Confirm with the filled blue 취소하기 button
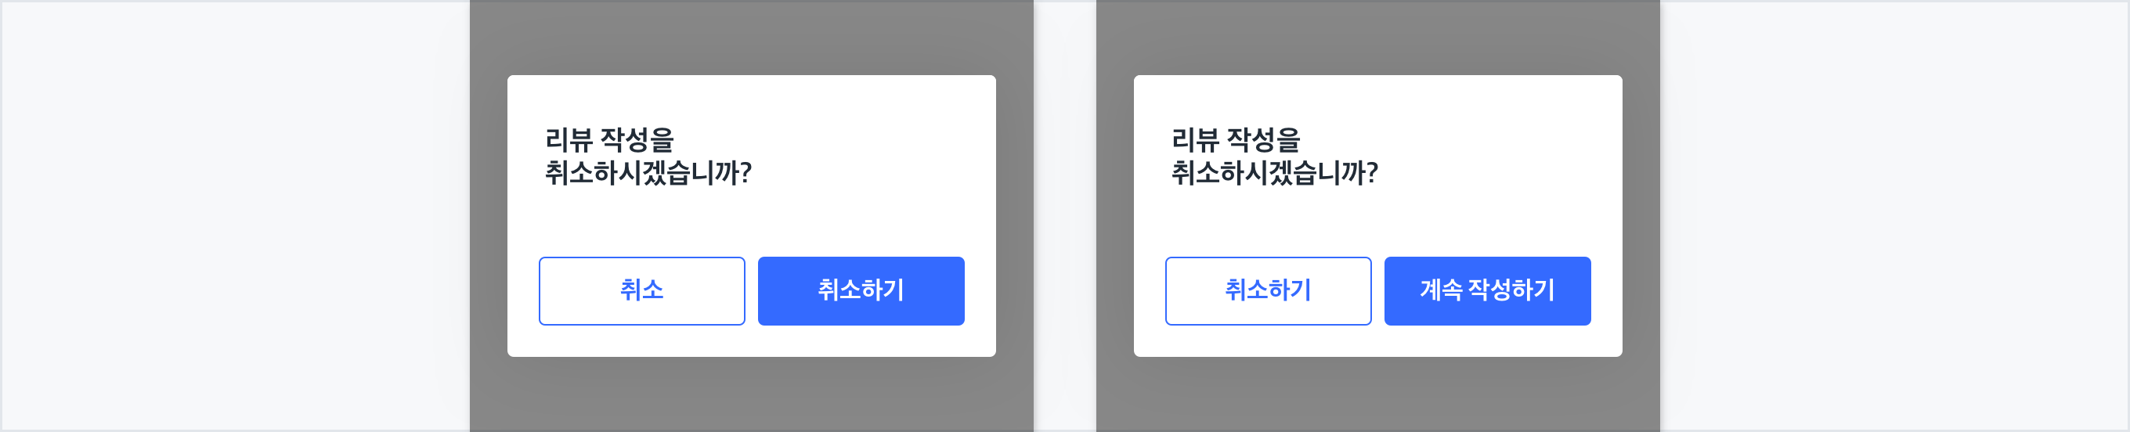2130x432 pixels. coord(861,291)
